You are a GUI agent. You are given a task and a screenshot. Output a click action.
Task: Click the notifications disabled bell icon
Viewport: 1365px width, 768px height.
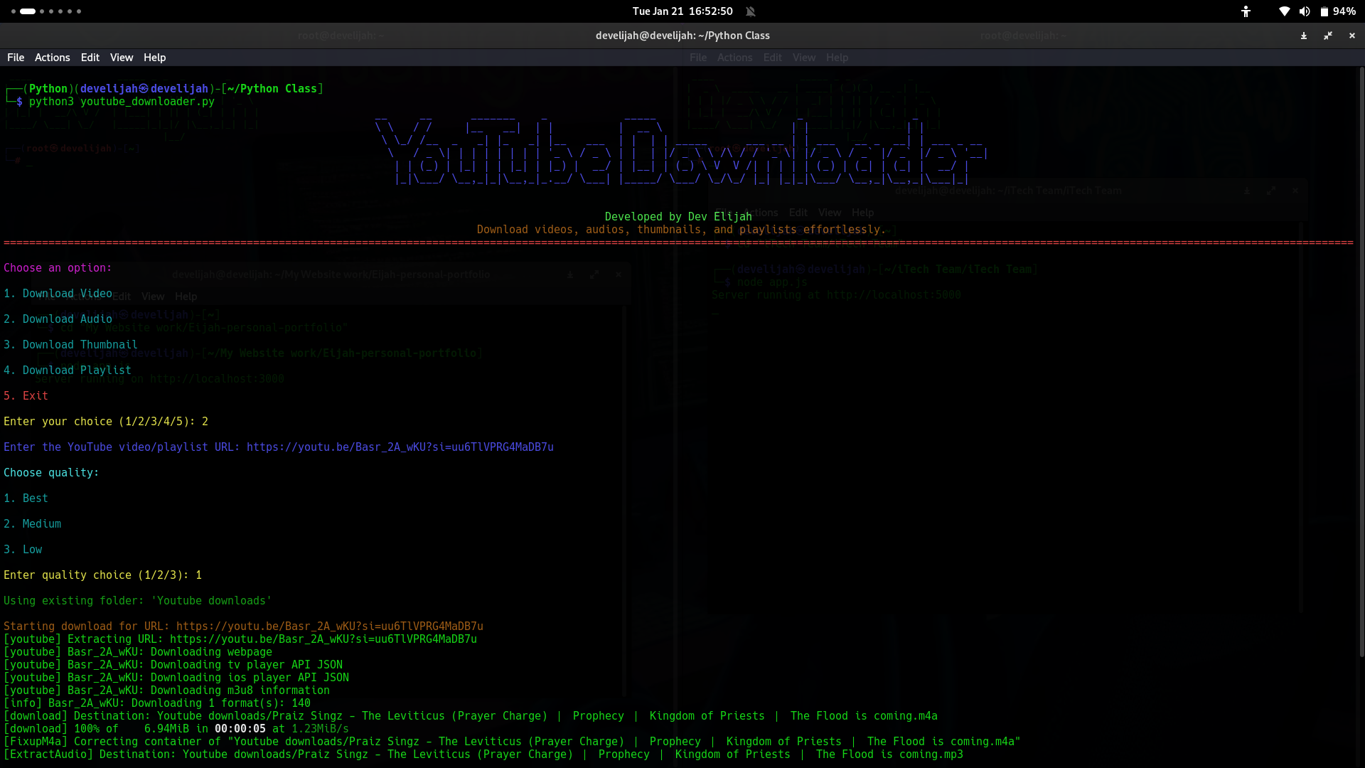click(751, 11)
